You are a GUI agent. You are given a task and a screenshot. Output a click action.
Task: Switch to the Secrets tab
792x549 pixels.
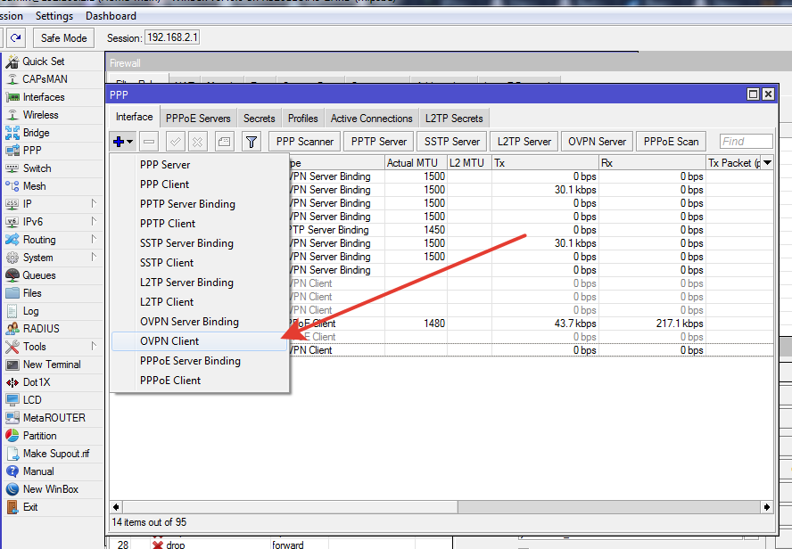[x=260, y=119]
